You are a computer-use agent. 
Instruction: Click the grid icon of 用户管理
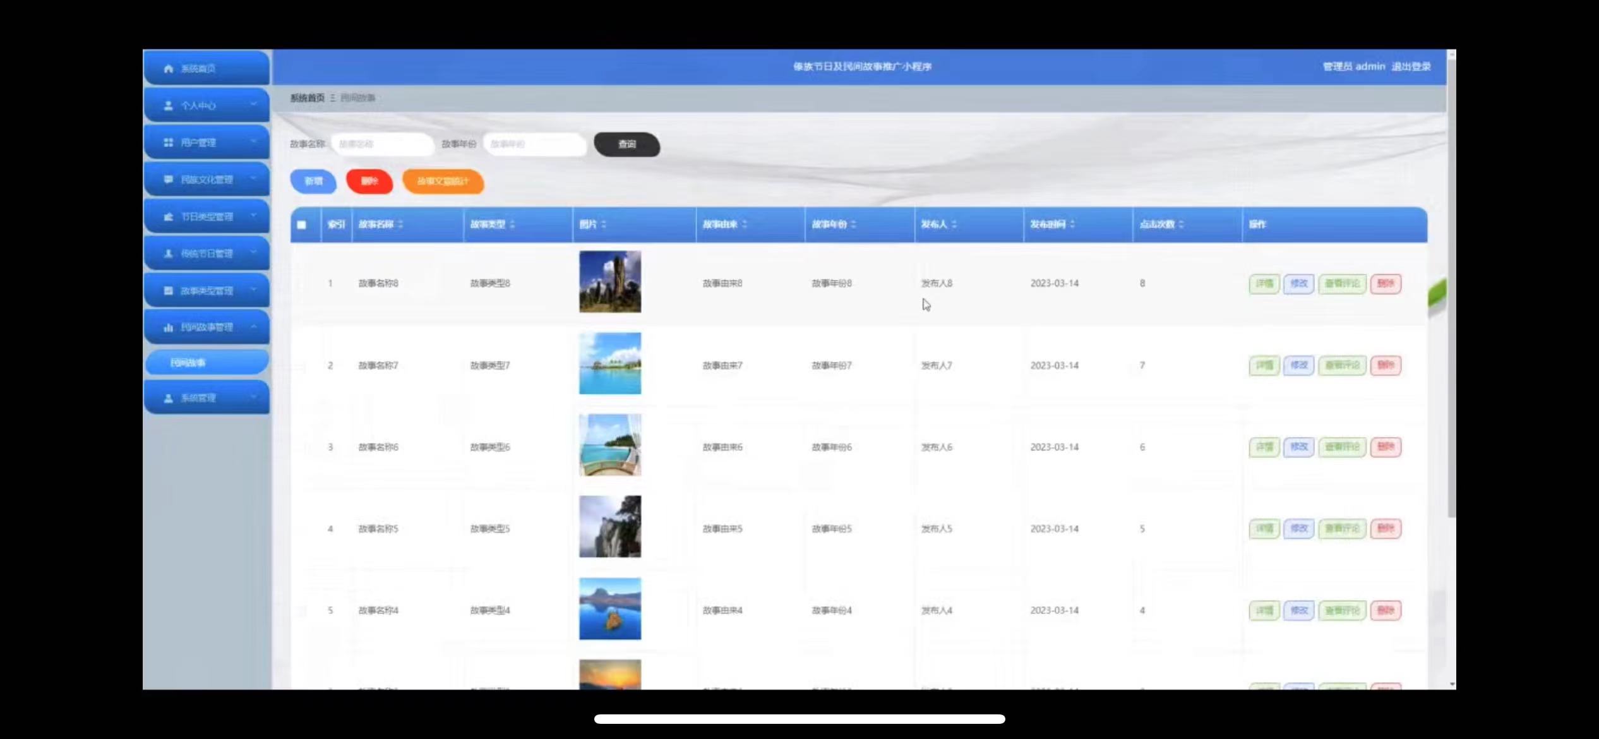pyautogui.click(x=168, y=143)
